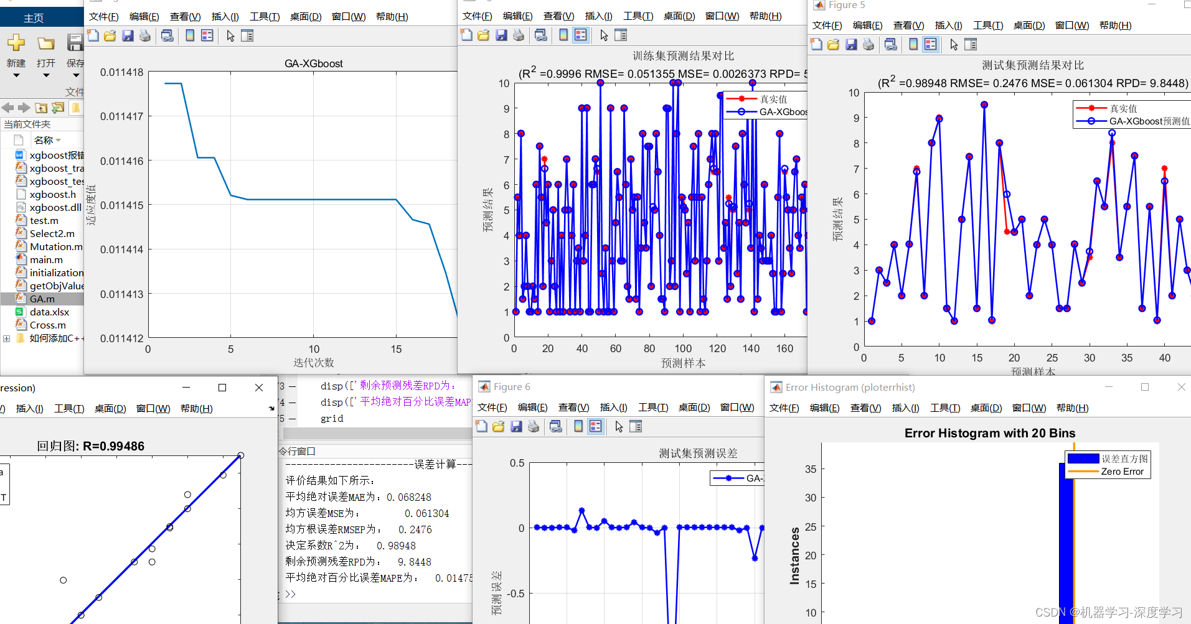Open 工具(T) menu in Error Histogram window
The width and height of the screenshot is (1191, 624).
945,407
